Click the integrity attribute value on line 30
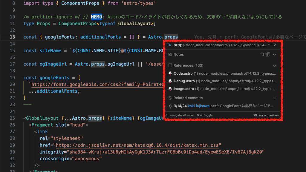This screenshot has width=306, height=172. pyautogui.click(x=166, y=152)
